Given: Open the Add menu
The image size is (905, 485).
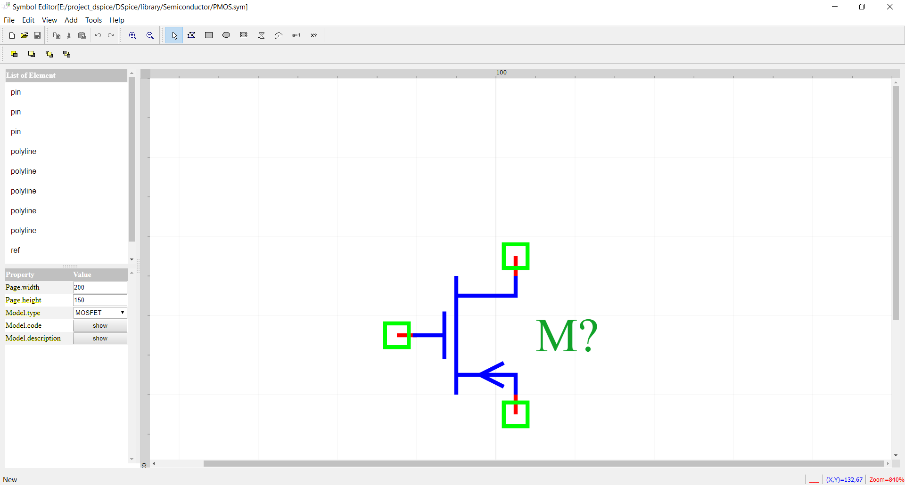Looking at the screenshot, I should coord(71,20).
